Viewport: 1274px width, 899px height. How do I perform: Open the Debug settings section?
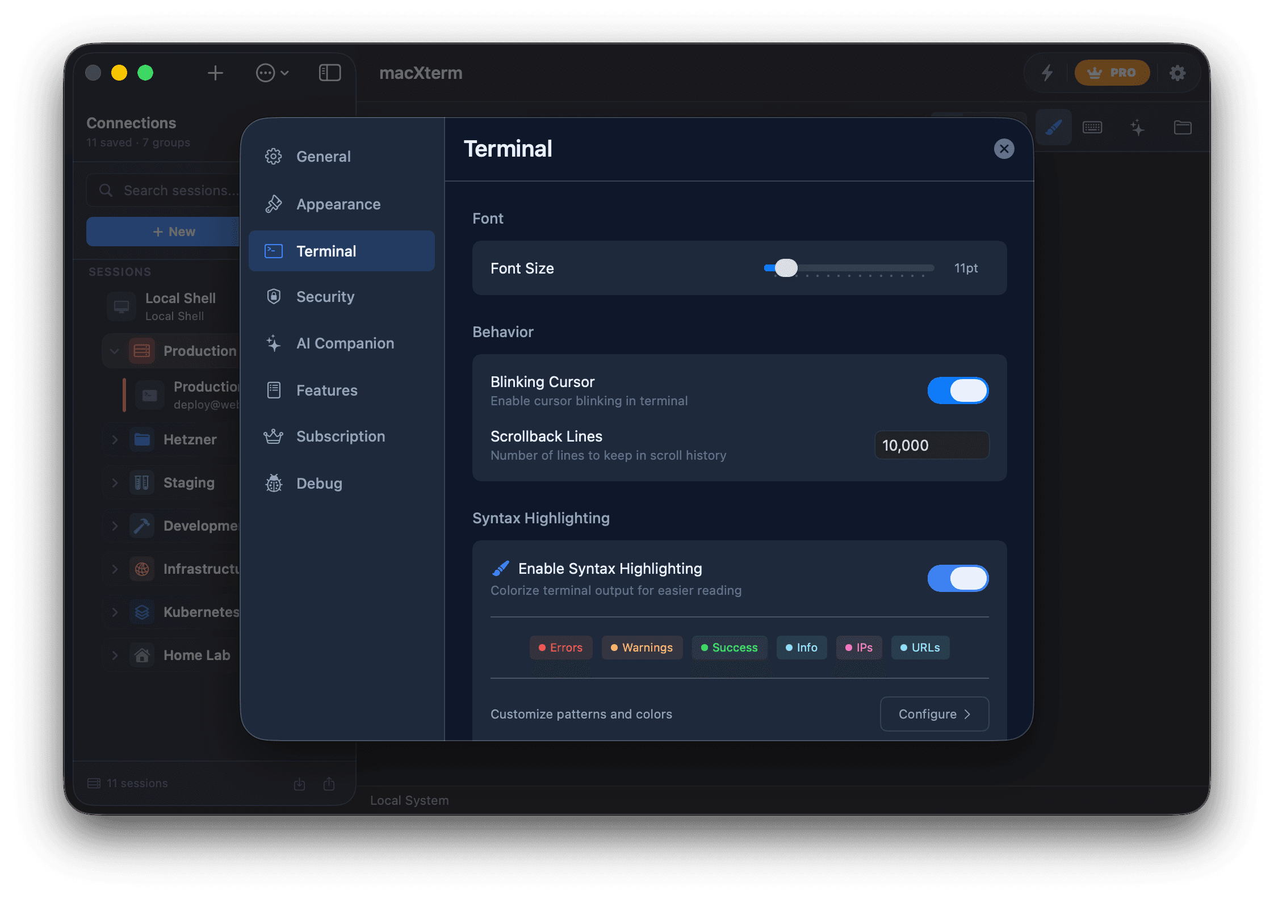tap(341, 484)
